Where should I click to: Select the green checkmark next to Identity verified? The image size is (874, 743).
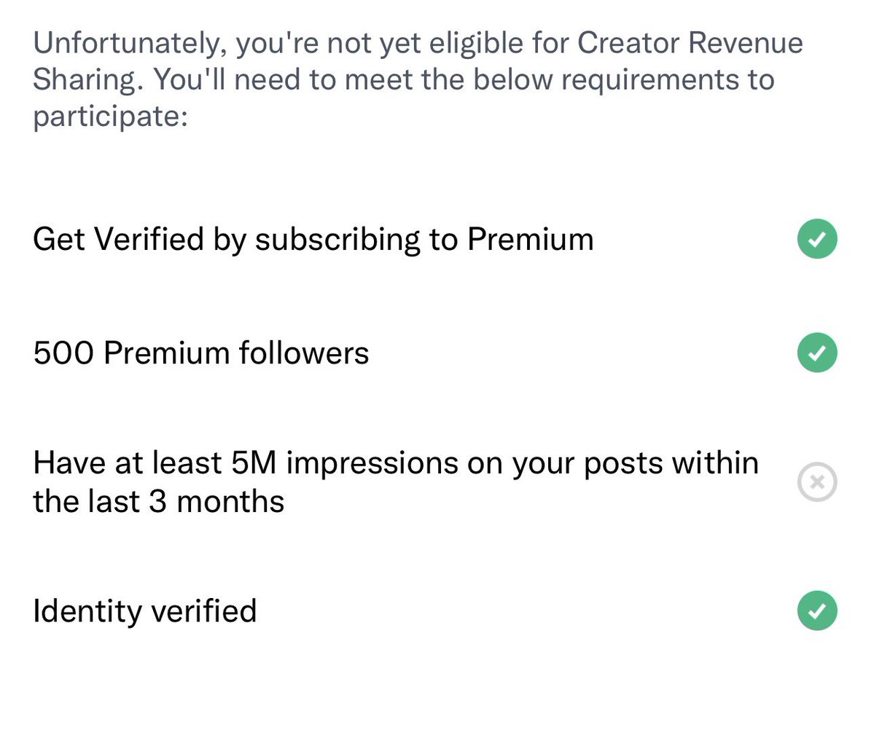click(816, 610)
